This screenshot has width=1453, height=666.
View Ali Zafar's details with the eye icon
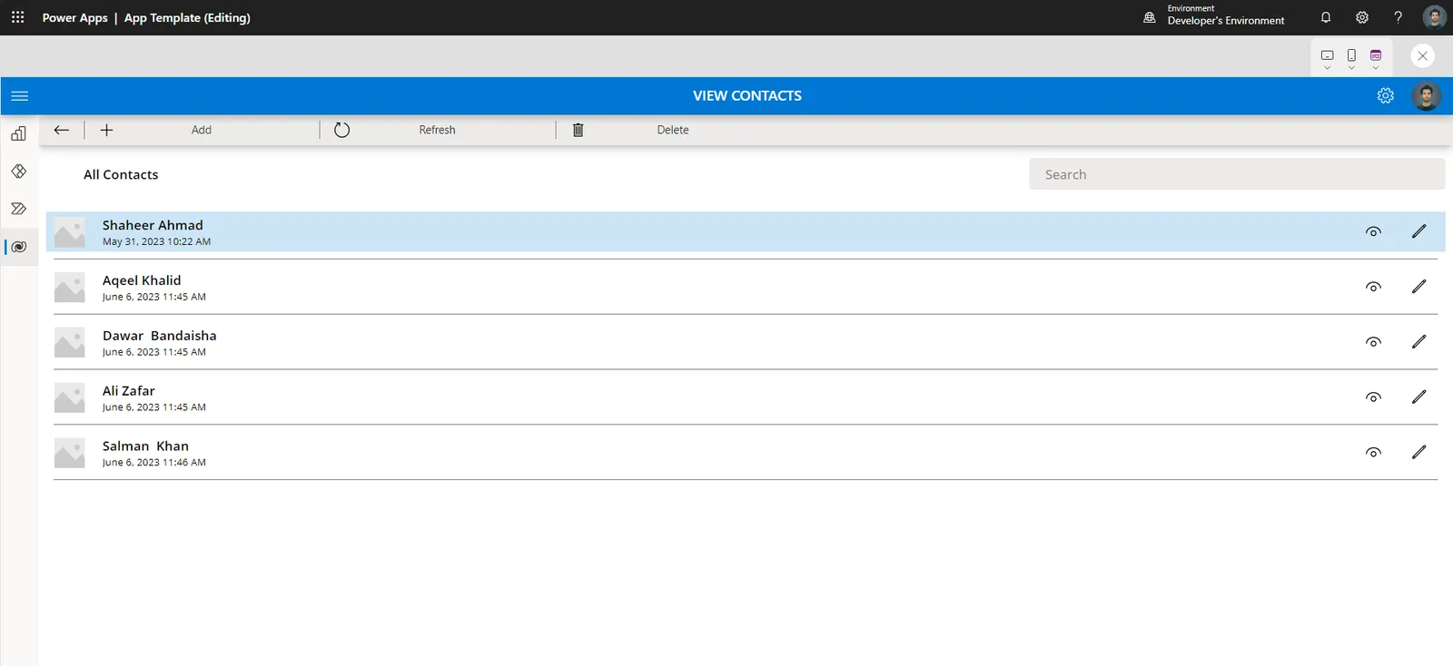[1373, 397]
